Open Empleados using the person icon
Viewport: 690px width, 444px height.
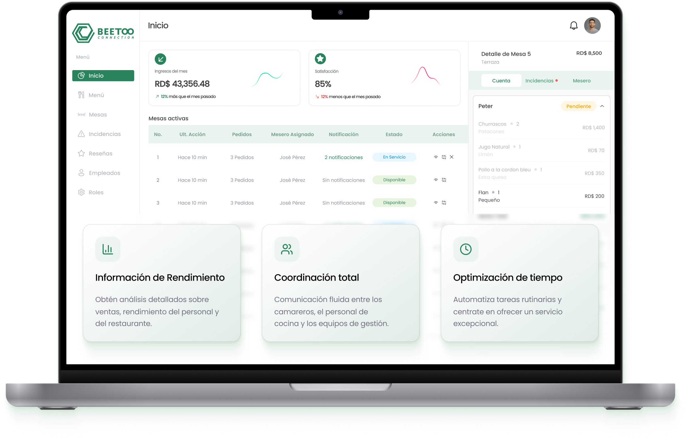click(82, 173)
